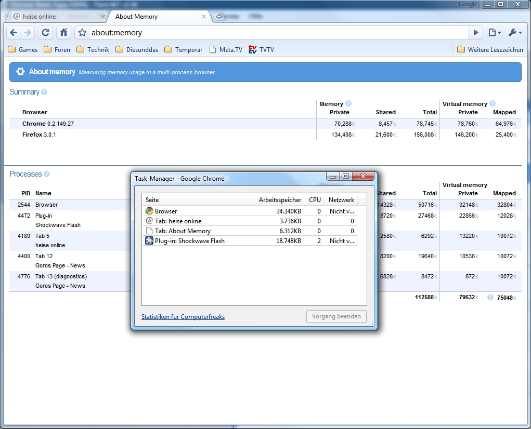Screen dimensions: 531x429
Task: Open the Foren bookmark folder
Action: pos(57,50)
